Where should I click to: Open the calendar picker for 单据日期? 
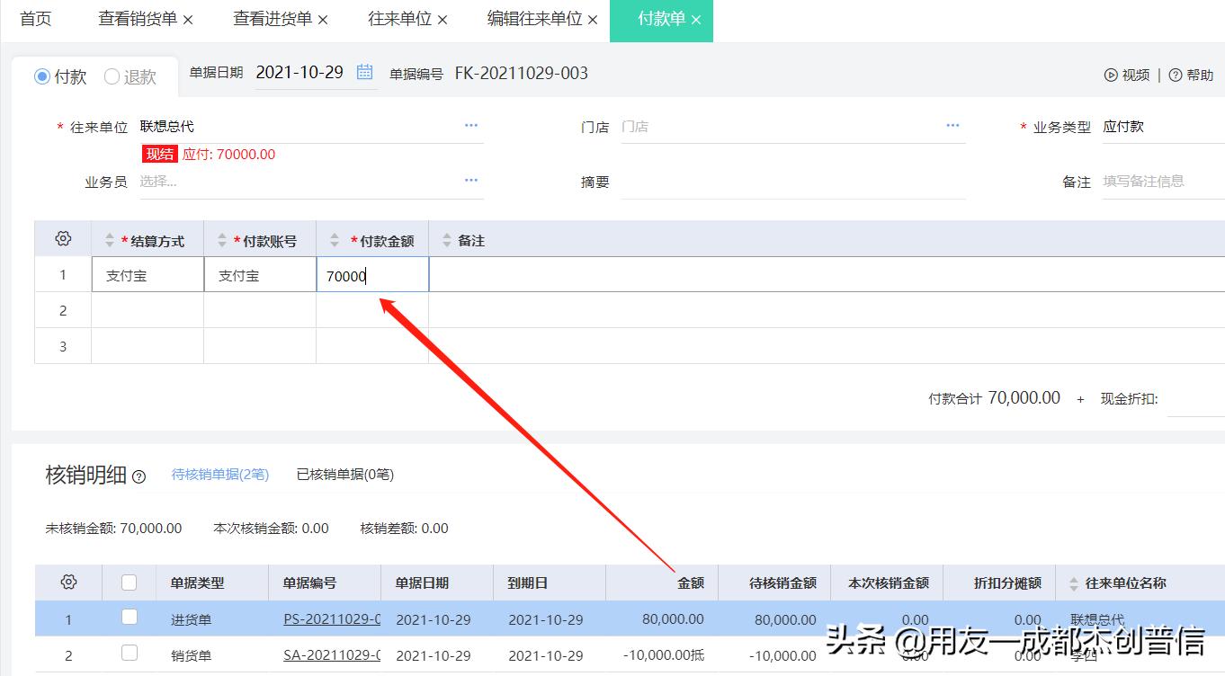point(363,73)
